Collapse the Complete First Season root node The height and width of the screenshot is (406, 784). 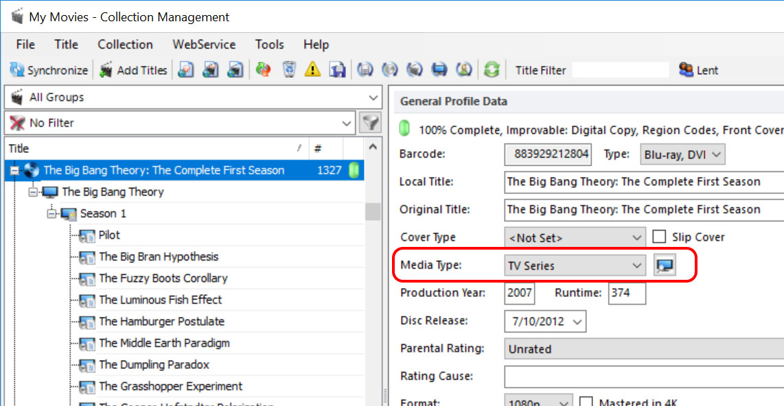[x=14, y=171]
